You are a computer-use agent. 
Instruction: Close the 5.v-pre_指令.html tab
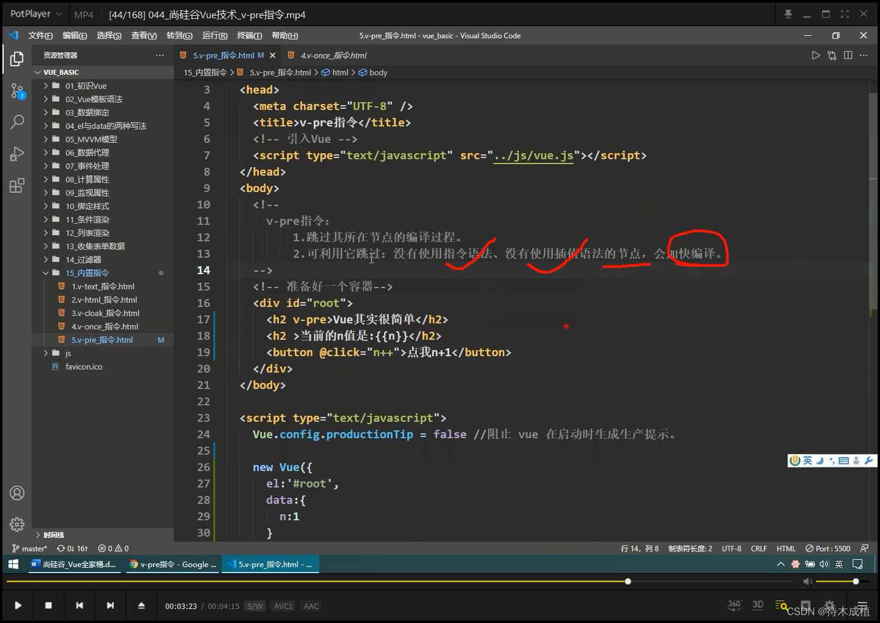pos(273,55)
